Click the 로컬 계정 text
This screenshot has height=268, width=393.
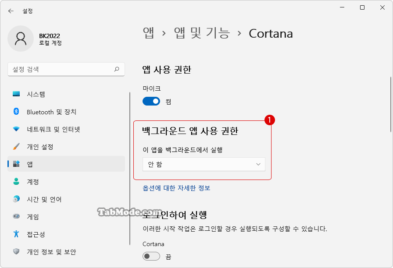(x=50, y=43)
